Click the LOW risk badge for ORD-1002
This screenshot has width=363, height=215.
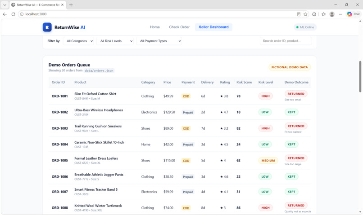[265, 112]
